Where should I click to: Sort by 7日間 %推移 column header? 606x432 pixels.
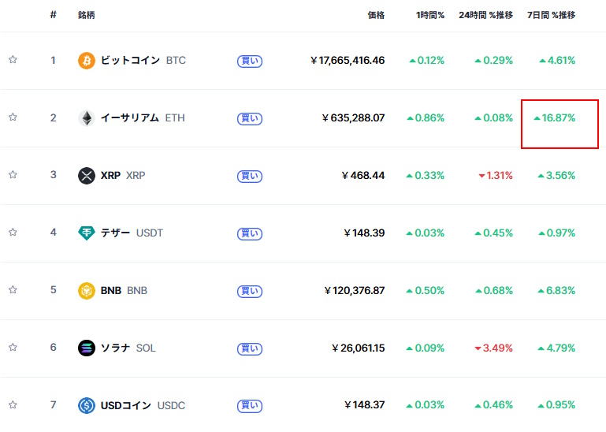(x=551, y=15)
